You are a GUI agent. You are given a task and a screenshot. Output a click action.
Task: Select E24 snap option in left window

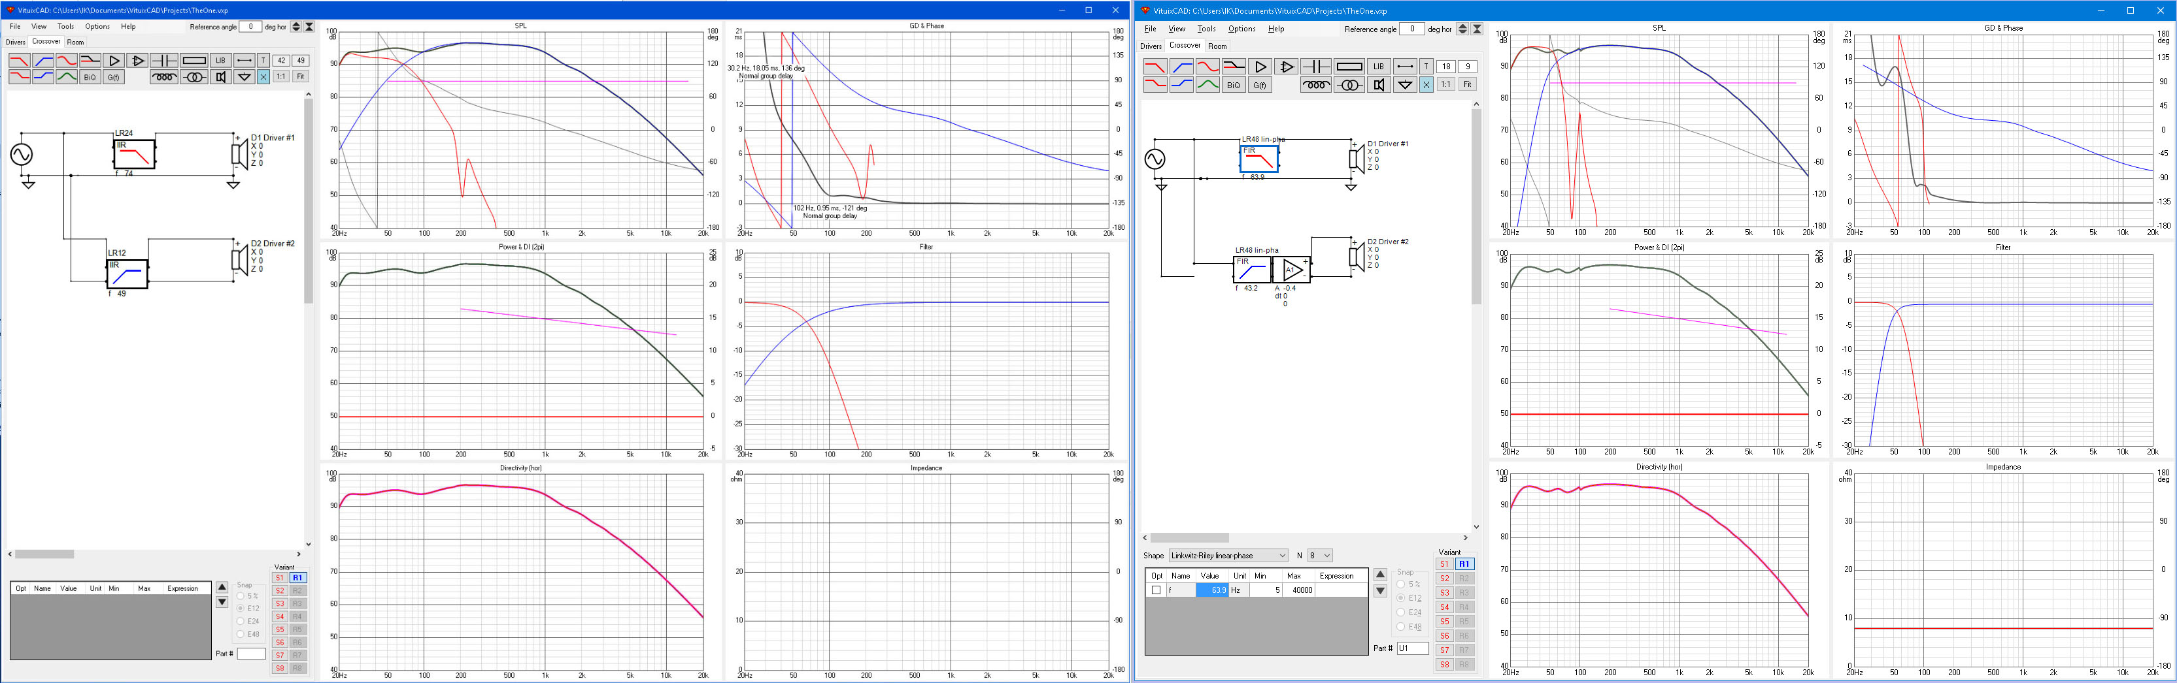[248, 622]
